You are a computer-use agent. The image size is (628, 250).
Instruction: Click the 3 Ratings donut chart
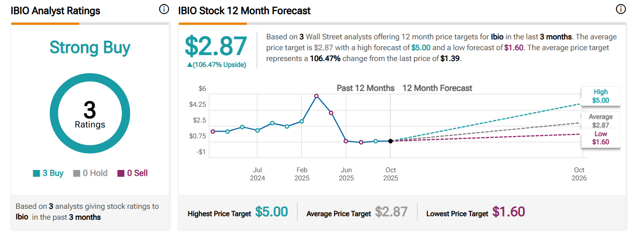[90, 113]
